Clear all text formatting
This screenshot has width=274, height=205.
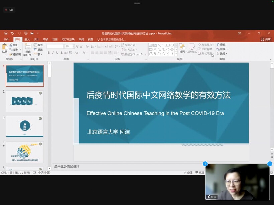pos(87,46)
